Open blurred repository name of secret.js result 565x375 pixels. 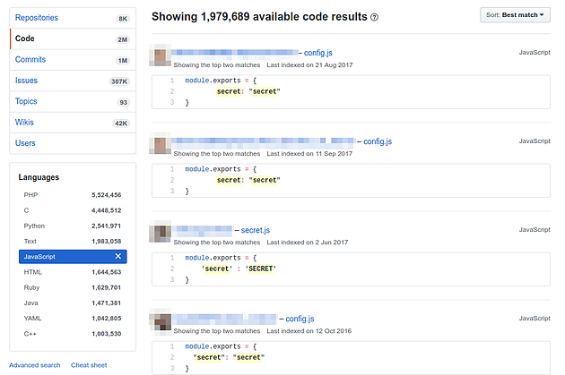(202, 230)
